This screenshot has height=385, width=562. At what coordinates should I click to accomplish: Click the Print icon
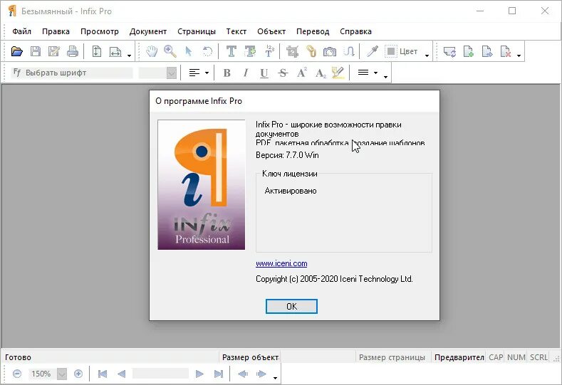coord(73,51)
